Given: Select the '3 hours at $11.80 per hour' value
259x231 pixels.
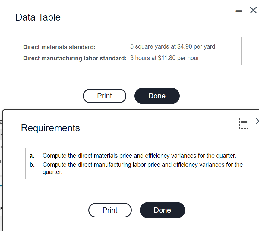Looking at the screenshot, I should 165,58.
